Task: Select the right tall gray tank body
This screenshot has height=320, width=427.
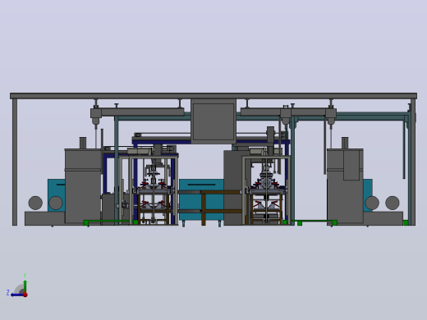Action: tap(345, 186)
